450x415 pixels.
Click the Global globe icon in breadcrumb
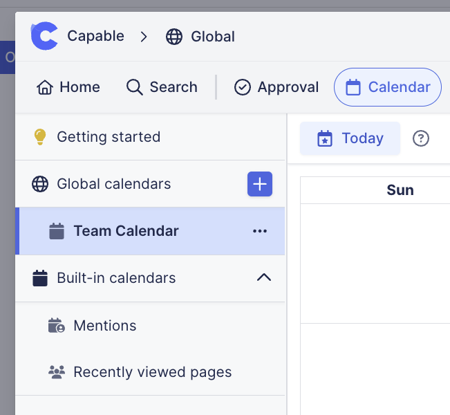coord(174,37)
